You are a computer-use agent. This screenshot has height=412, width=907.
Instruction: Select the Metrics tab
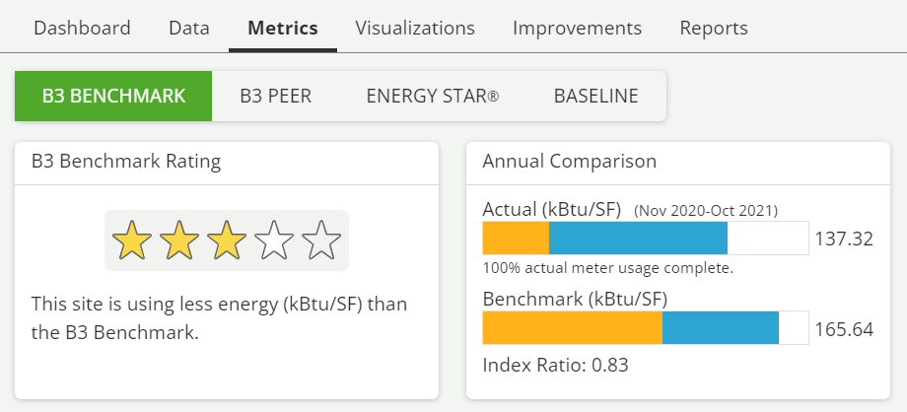[283, 28]
